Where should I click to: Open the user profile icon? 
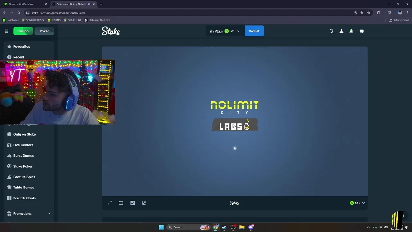(x=341, y=31)
